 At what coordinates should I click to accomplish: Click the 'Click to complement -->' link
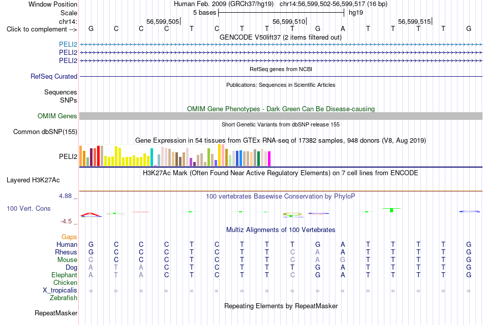pyautogui.click(x=42, y=29)
